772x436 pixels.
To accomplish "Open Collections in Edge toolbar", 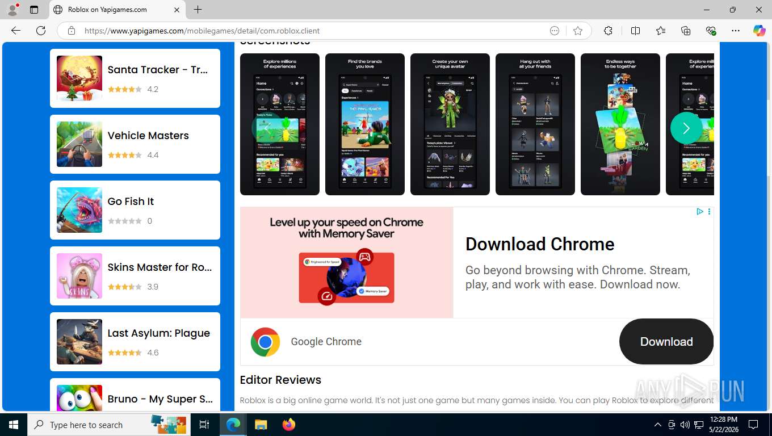I will pyautogui.click(x=686, y=31).
